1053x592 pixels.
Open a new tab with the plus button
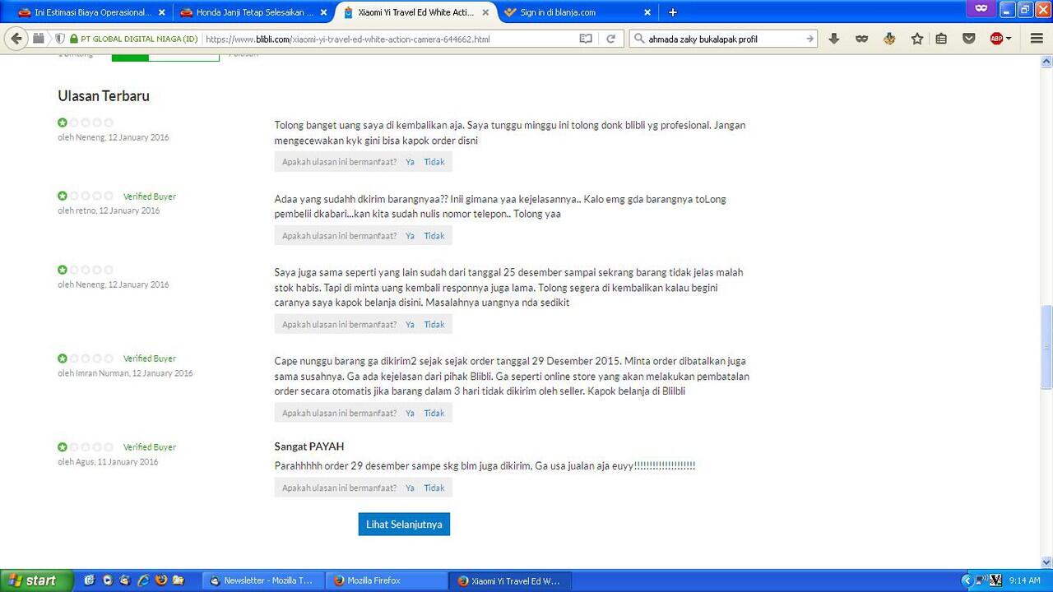click(673, 12)
